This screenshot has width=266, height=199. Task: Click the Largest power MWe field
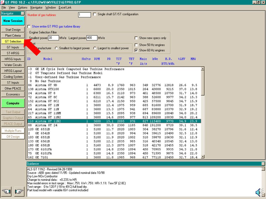click(x=92, y=38)
